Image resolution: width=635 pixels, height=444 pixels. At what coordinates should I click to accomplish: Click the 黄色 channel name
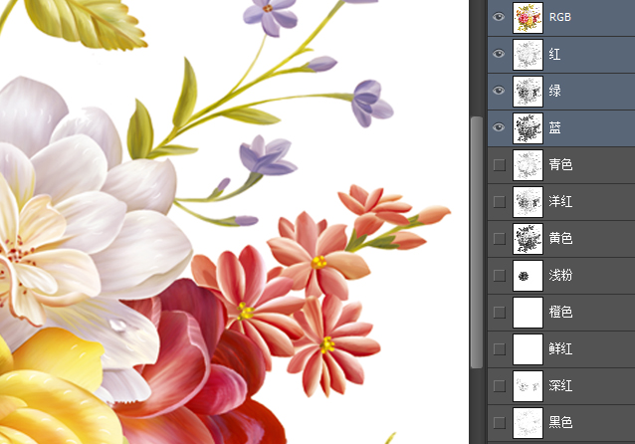(x=560, y=238)
